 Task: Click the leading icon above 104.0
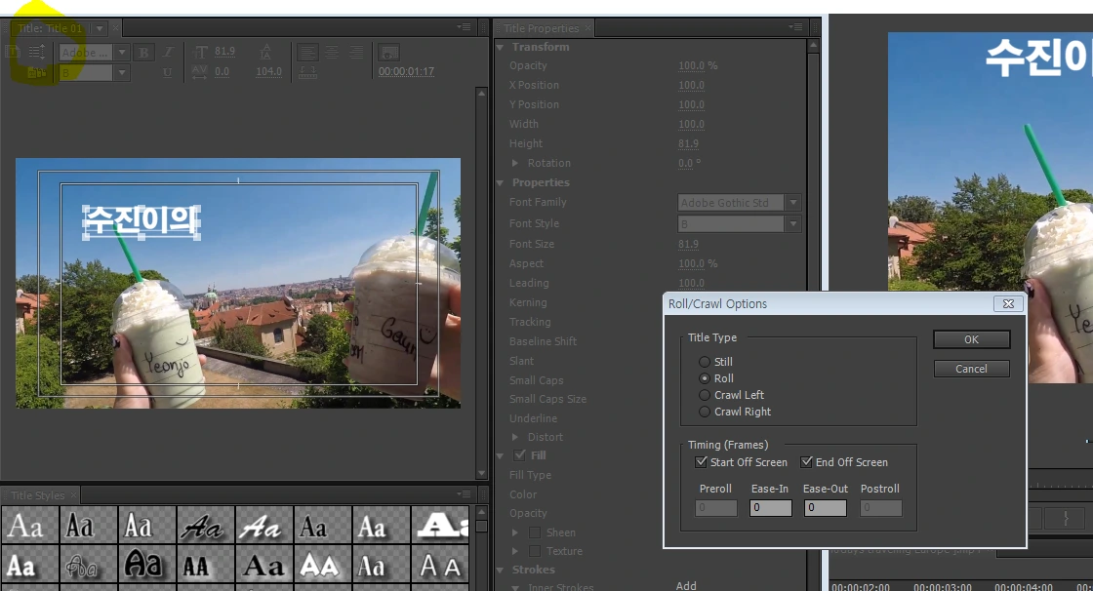(265, 52)
